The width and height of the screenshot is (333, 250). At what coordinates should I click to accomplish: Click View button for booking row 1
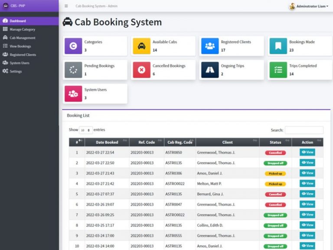point(307,152)
